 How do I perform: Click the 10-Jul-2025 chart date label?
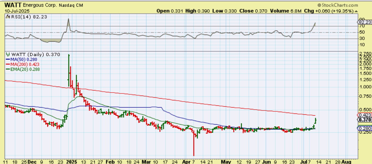tap(15, 11)
